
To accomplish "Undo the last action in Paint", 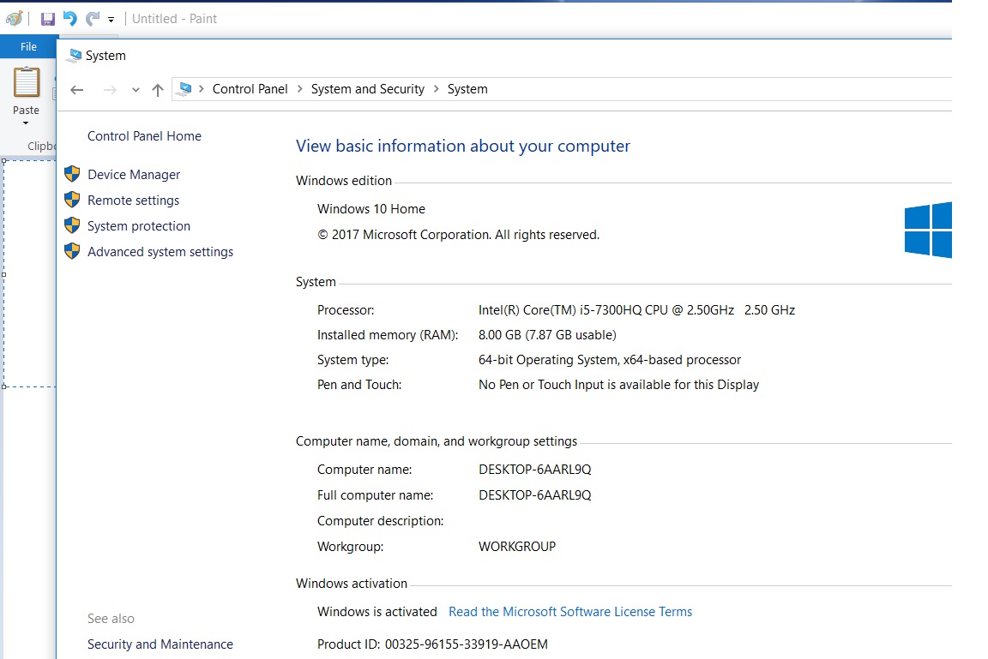I will 70,19.
